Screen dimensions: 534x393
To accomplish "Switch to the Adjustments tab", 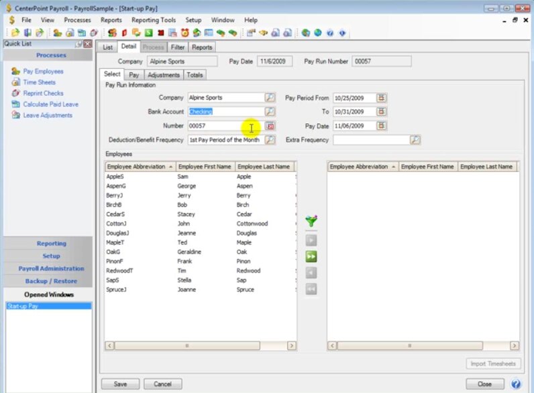I will point(164,75).
